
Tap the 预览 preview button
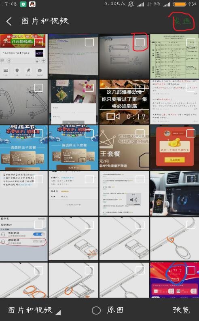click(181, 310)
